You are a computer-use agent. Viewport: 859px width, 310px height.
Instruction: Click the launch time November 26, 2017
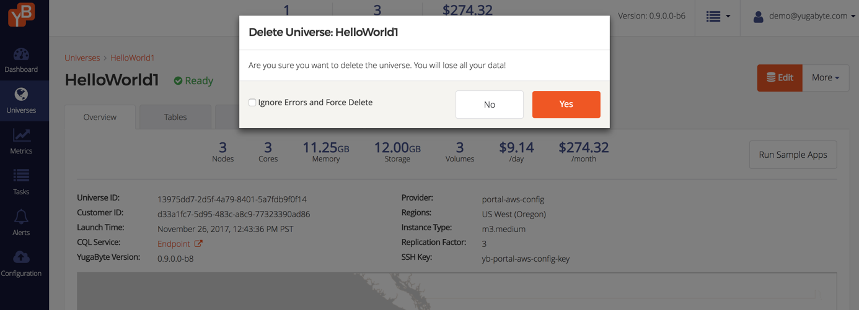coord(226,229)
